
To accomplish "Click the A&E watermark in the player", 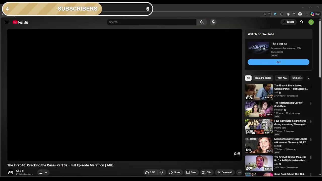I will (x=237, y=154).
